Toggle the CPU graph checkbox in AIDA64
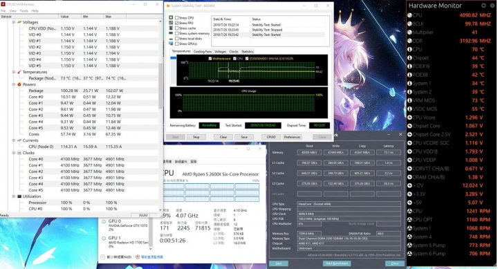 tap(234, 59)
